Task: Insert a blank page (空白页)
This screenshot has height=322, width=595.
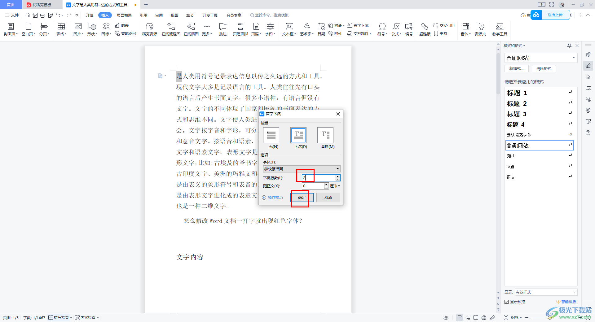Action: pos(28,29)
